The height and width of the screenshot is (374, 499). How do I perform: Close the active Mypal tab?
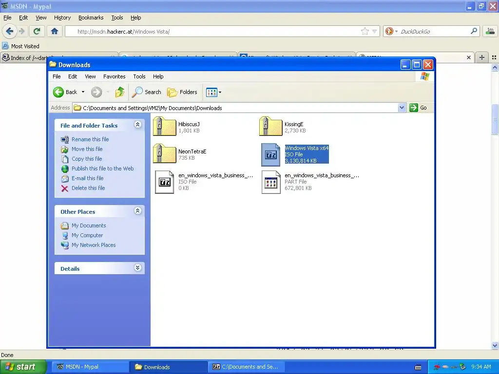coord(468,57)
